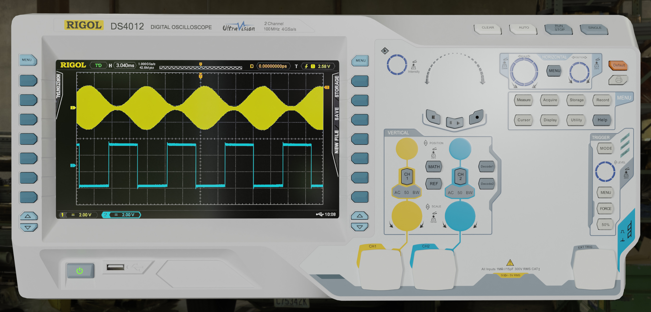Toggle the RUN/STOP acquisition button
Viewport: 651px width, 312px height.
(559, 29)
